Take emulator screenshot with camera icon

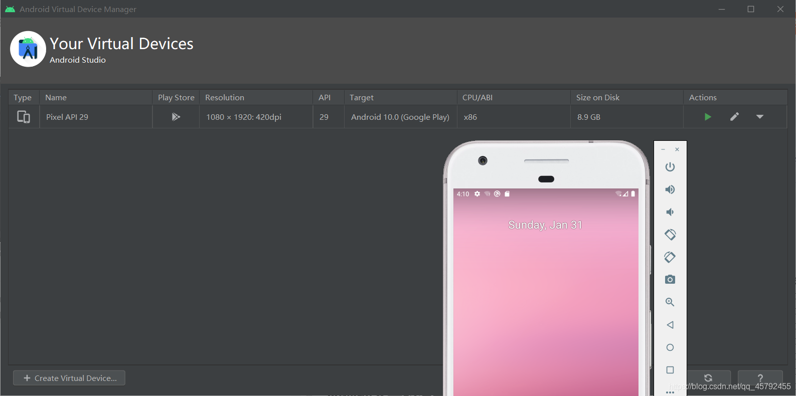point(670,280)
